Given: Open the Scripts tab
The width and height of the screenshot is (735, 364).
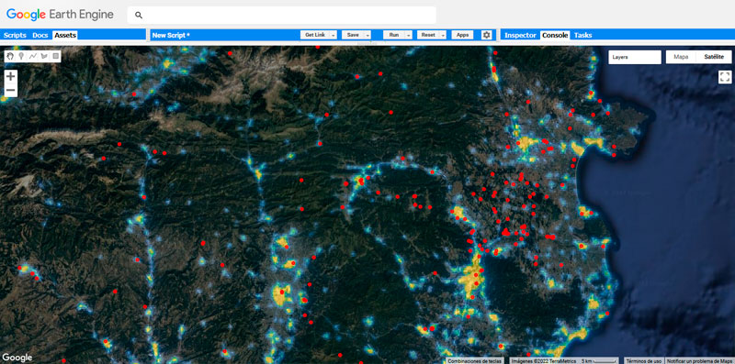Looking at the screenshot, I should point(15,35).
